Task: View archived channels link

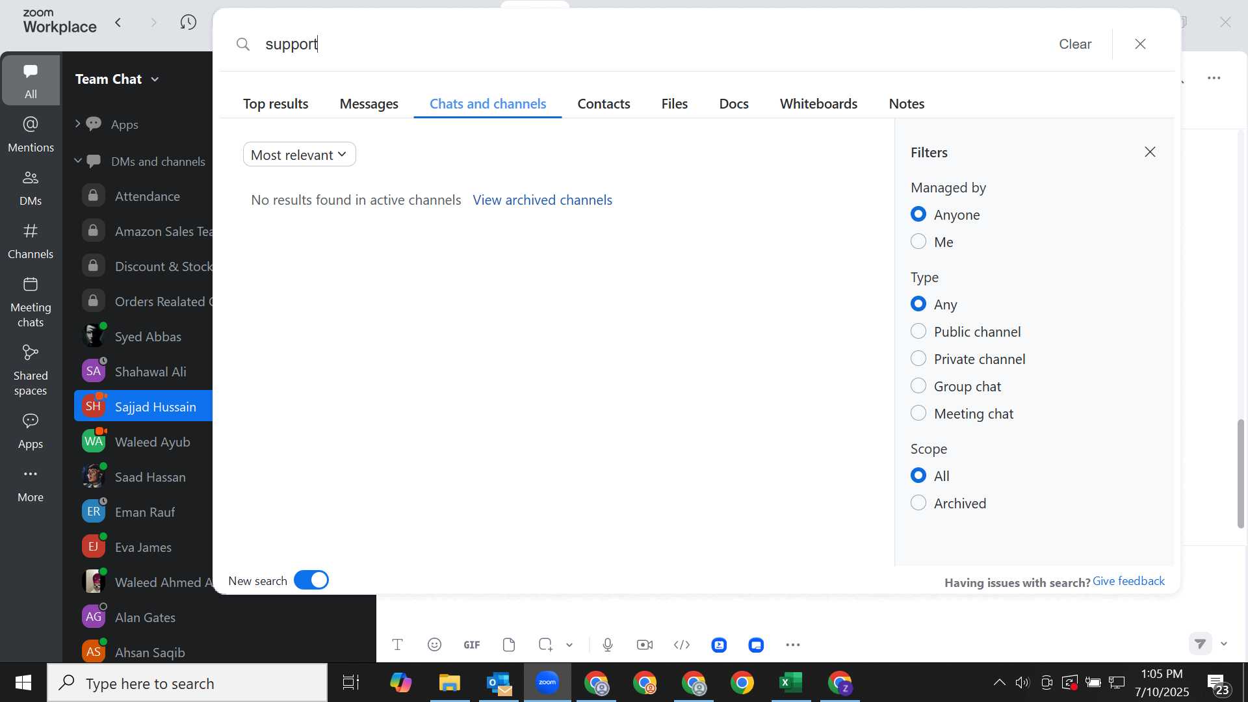Action: [543, 200]
